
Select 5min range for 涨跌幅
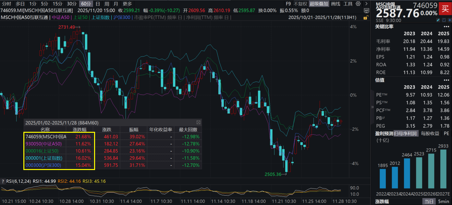443,201
